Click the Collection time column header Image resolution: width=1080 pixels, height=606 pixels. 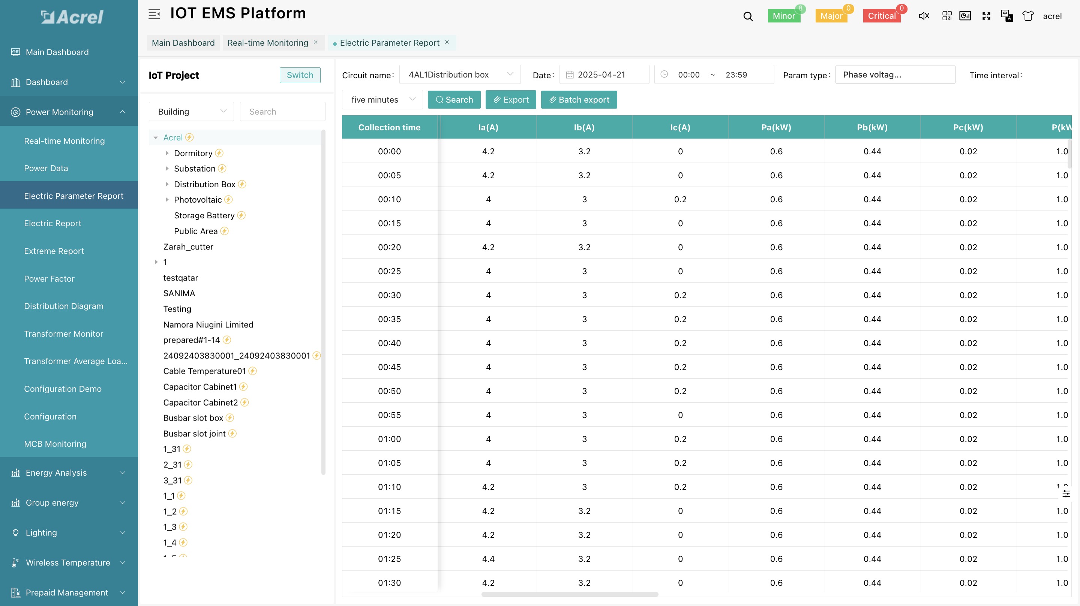390,127
